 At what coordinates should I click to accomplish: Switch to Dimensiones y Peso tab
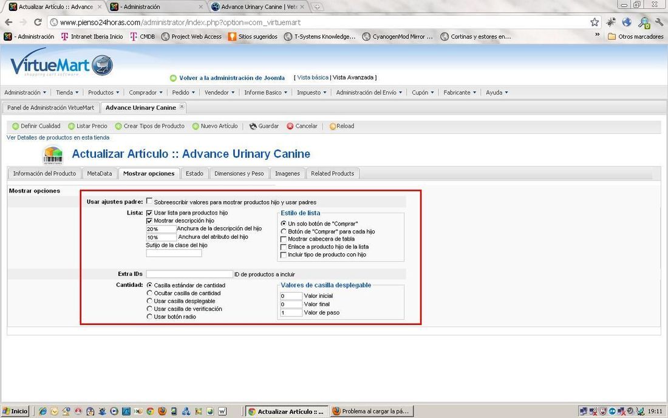click(239, 173)
